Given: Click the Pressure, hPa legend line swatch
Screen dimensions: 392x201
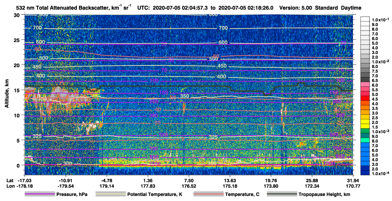Looking at the screenshot, I should point(40,194).
